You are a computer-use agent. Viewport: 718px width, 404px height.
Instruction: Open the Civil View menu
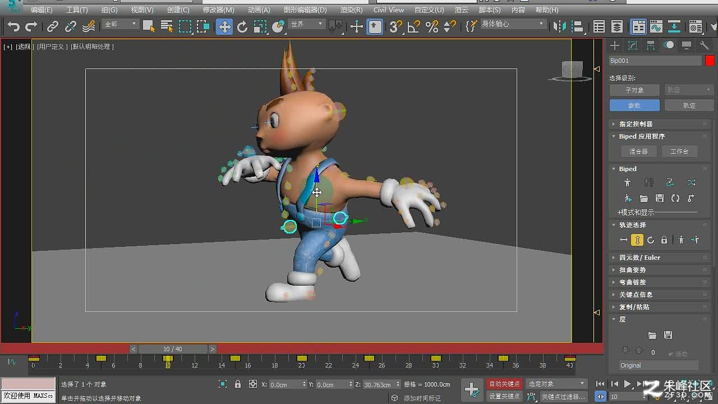click(x=388, y=10)
